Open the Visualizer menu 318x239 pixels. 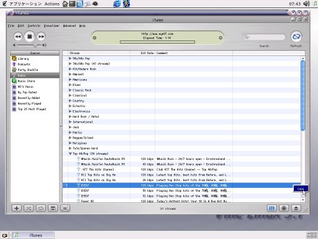52,26
